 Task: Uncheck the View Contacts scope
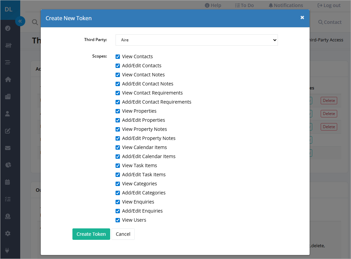(x=118, y=57)
